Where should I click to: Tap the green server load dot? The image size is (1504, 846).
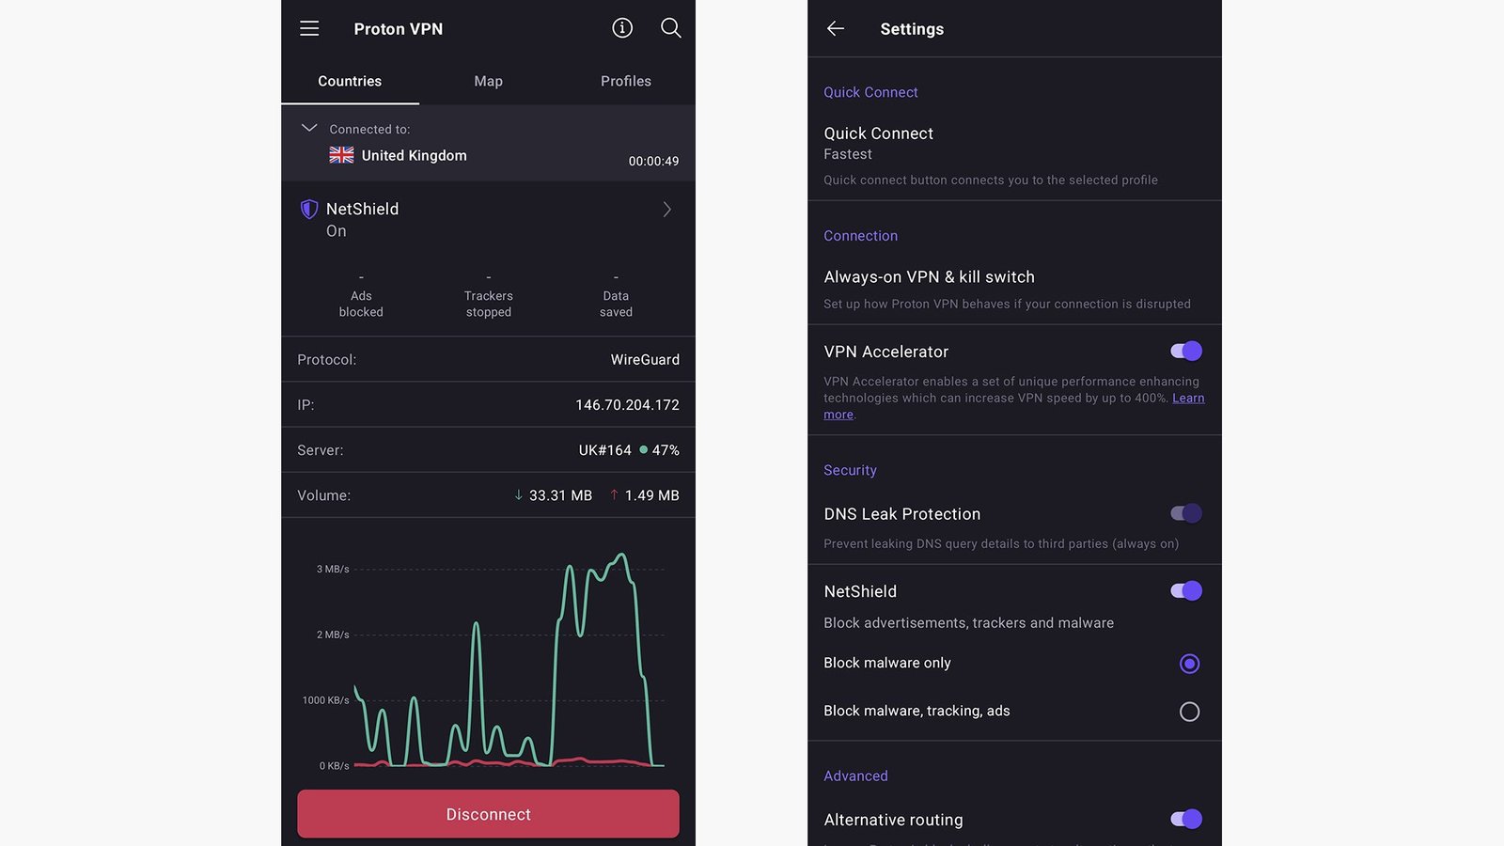(643, 449)
